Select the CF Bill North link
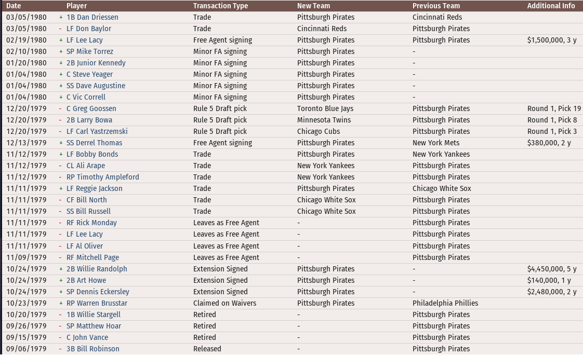Viewport: 583px width, 356px height. [87, 200]
